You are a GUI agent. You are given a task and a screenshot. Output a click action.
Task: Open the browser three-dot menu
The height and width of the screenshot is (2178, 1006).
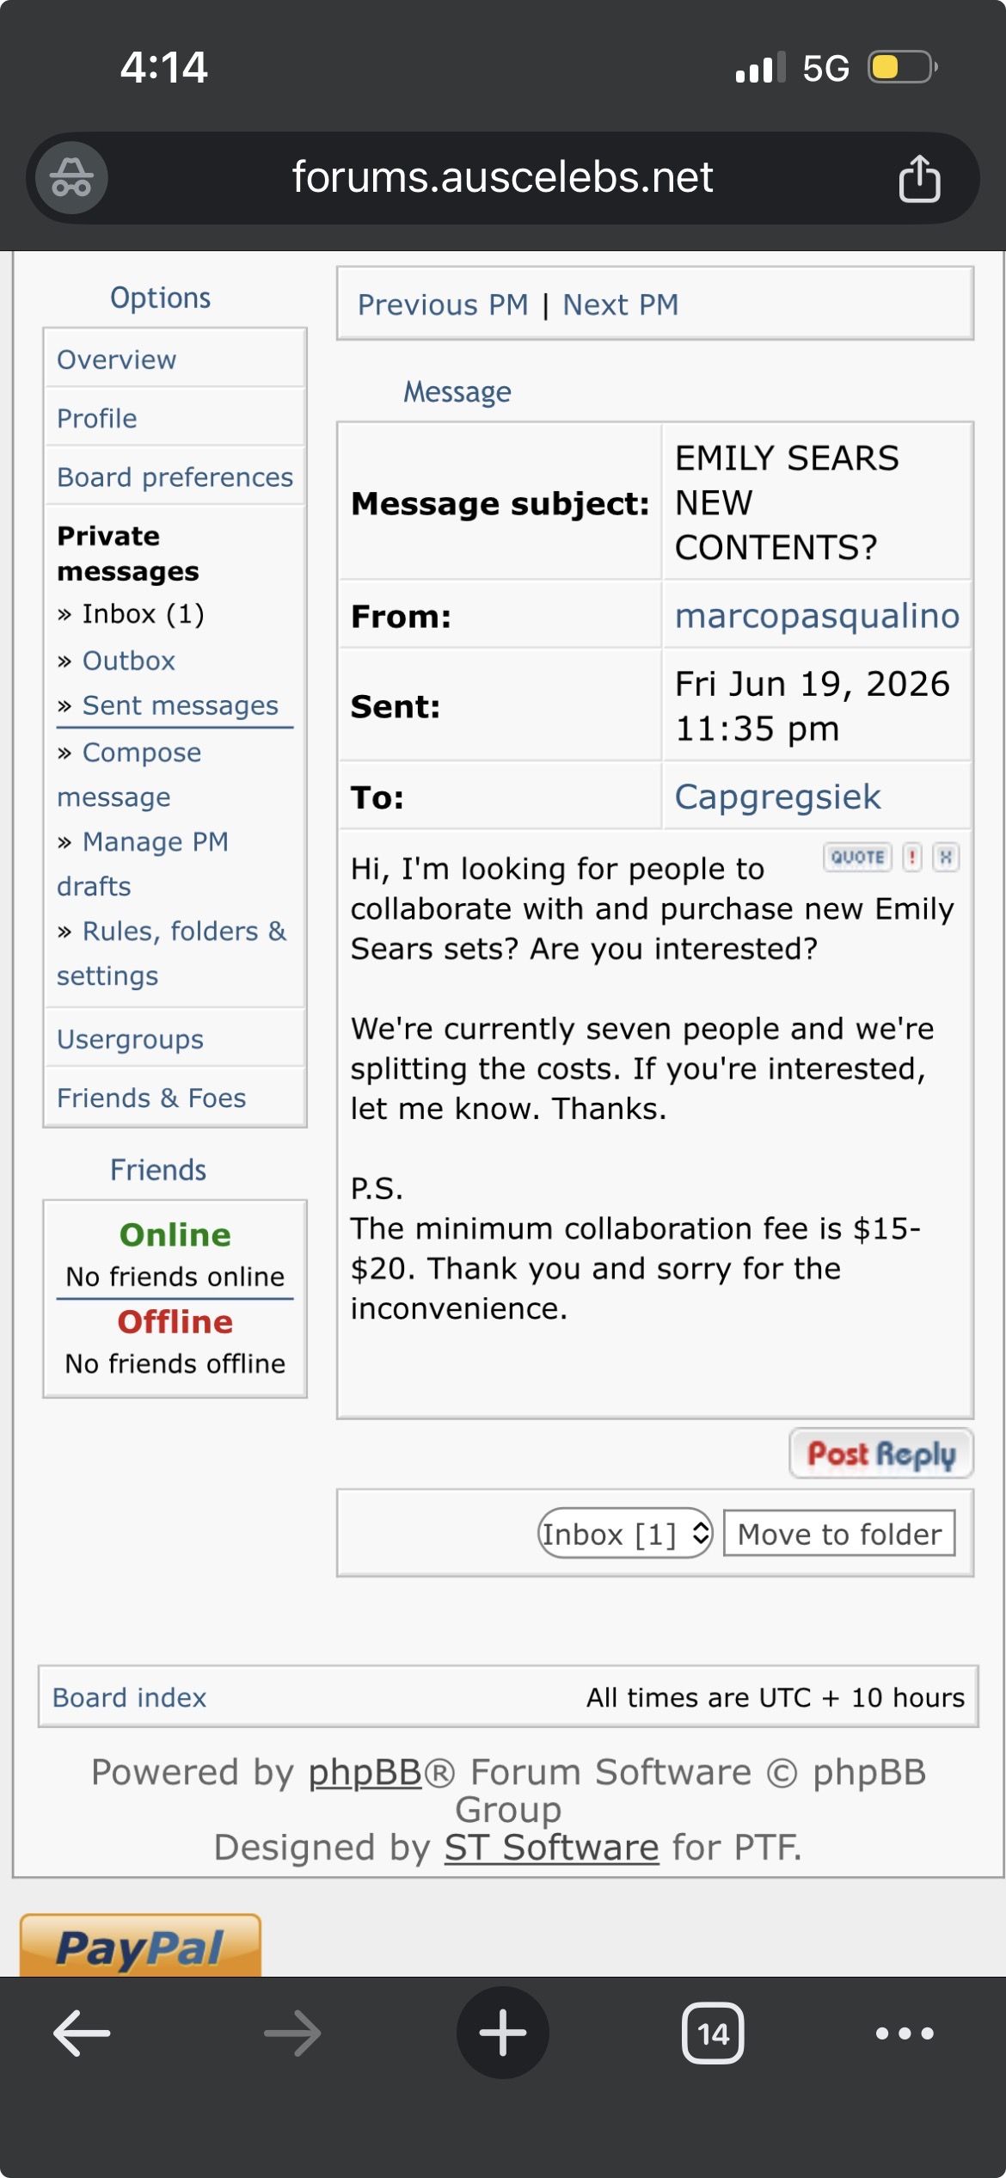coord(905,2033)
